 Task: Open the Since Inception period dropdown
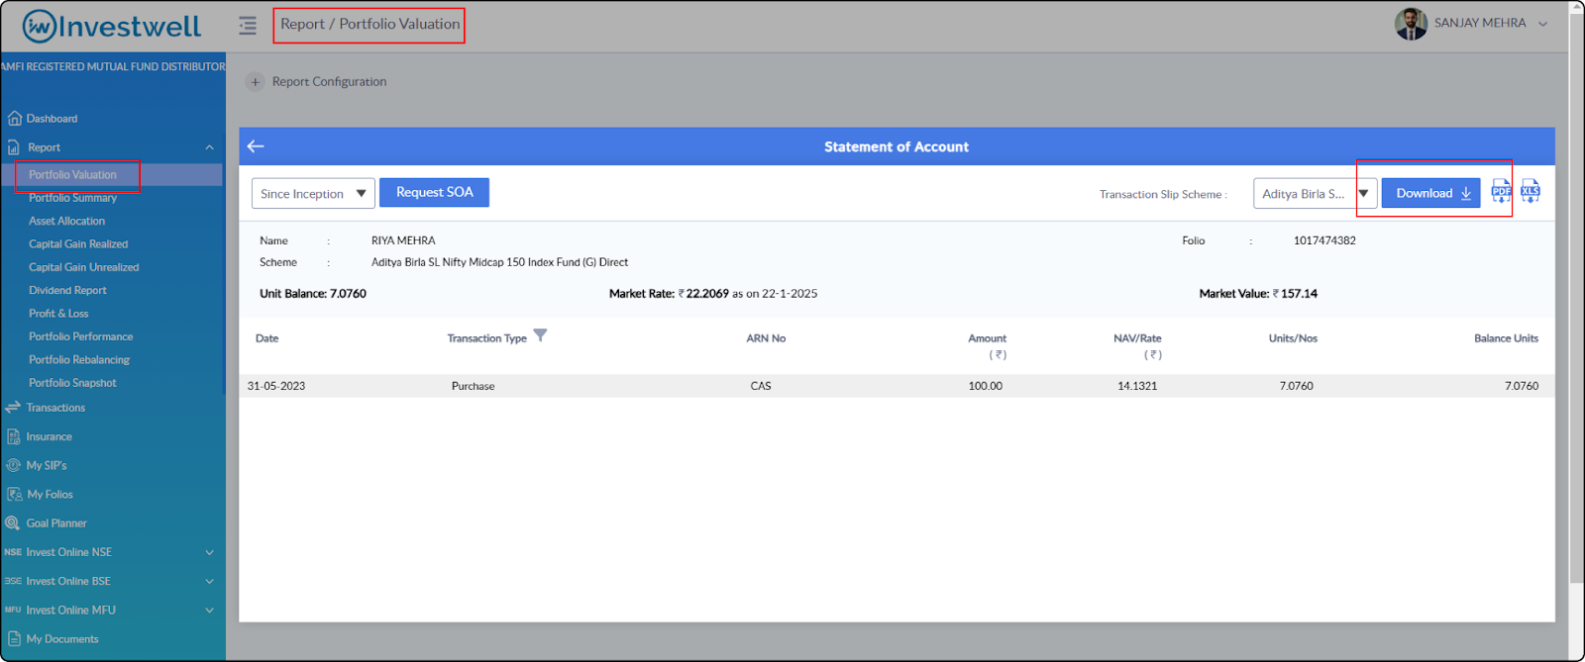point(313,194)
